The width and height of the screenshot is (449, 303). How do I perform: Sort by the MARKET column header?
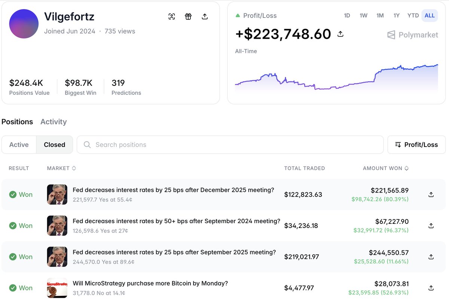61,168
